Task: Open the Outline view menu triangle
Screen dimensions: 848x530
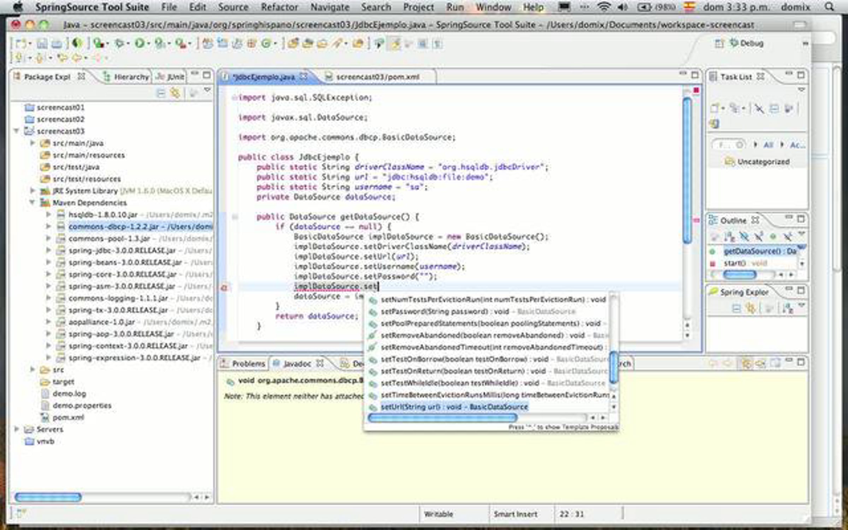Action: [x=801, y=234]
